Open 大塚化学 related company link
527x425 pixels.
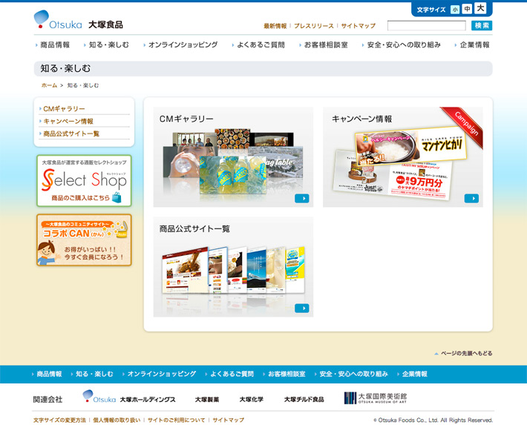coord(252,400)
